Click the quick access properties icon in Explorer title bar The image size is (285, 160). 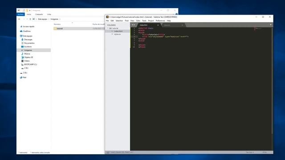pyautogui.click(x=24, y=10)
